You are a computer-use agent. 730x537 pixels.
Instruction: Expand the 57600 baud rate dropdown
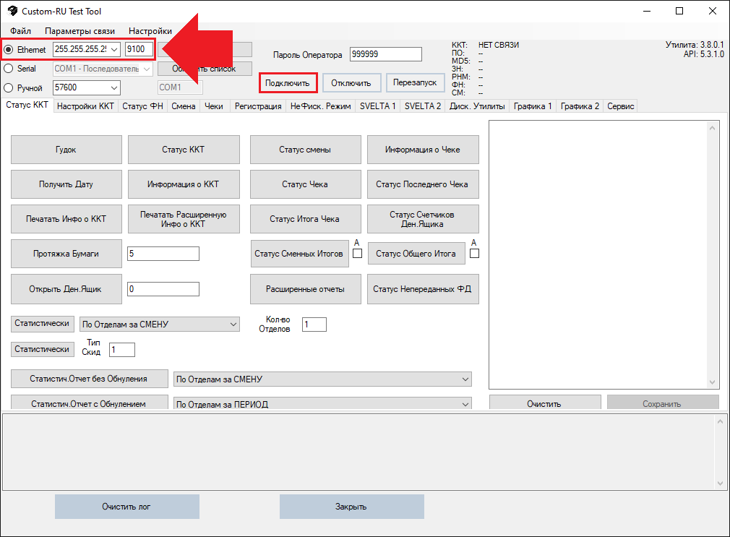coord(113,87)
